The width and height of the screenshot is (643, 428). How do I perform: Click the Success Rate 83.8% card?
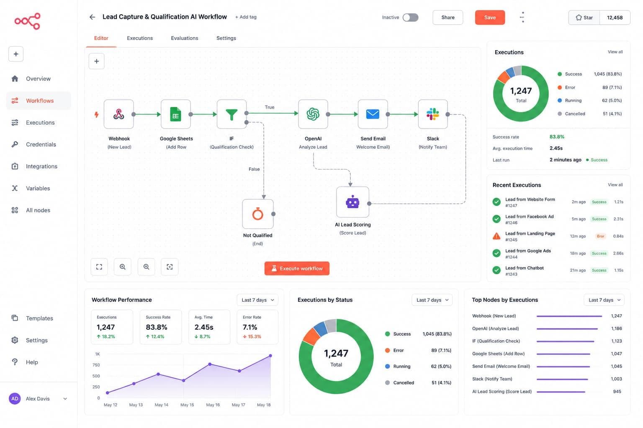(161, 327)
